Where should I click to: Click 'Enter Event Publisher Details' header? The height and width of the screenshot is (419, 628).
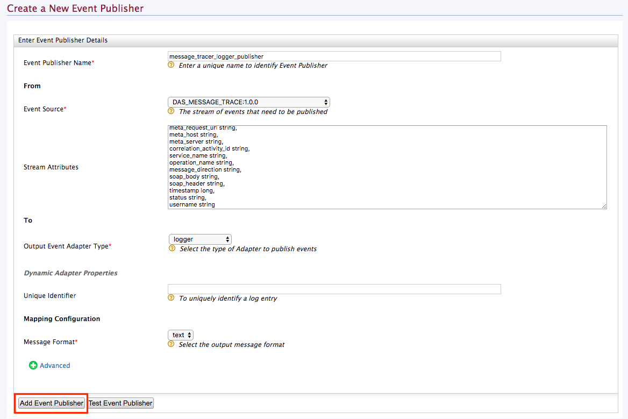tap(63, 40)
